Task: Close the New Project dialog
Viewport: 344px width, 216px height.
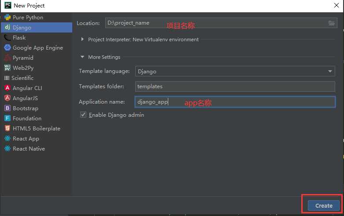Action: [x=337, y=5]
